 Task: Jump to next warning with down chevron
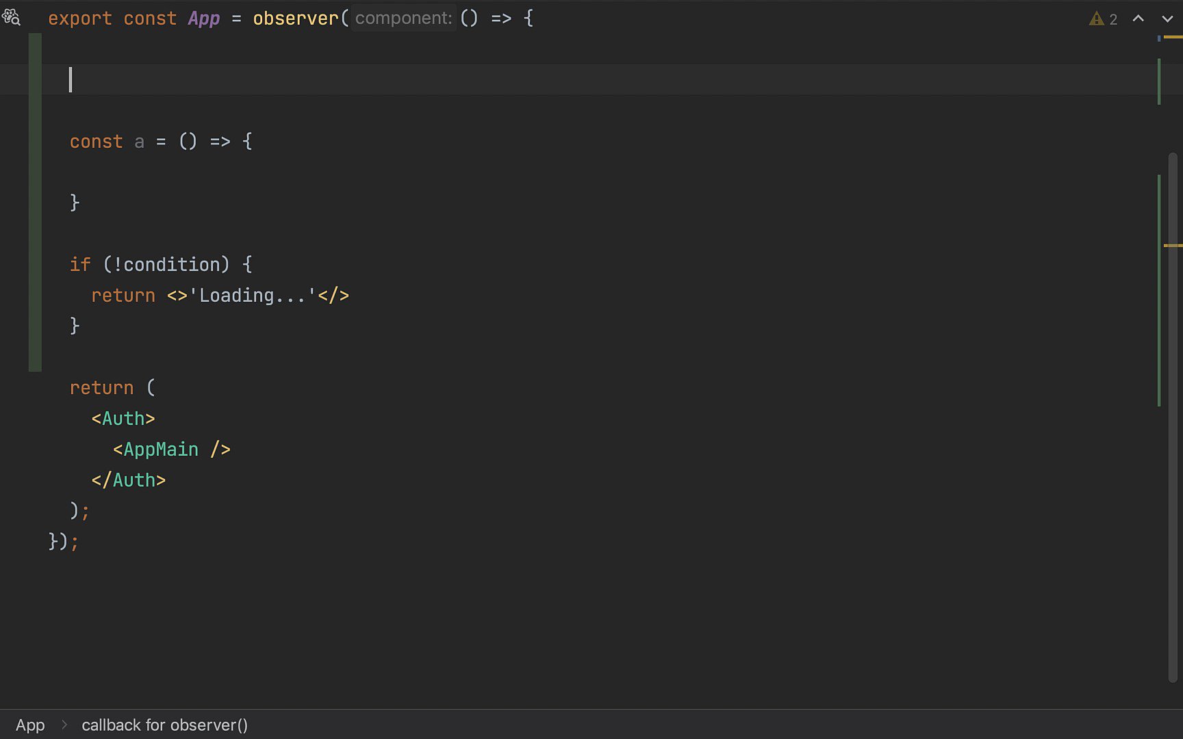pyautogui.click(x=1167, y=19)
